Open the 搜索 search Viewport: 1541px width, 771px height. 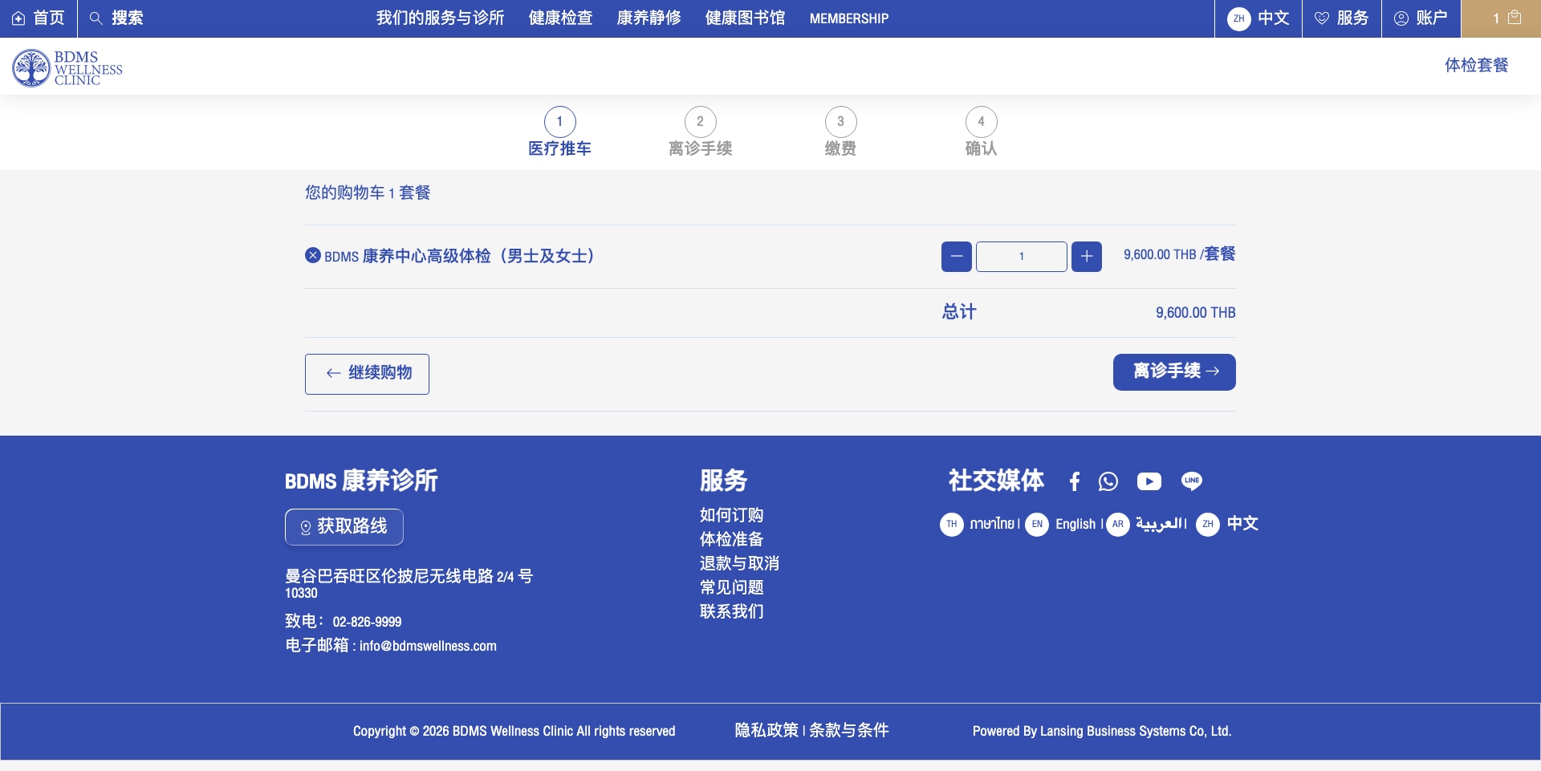click(116, 18)
